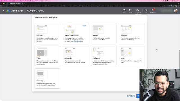The image size is (180, 101).
Task: Click the 'Seleccione un tipo de campaña' heading
Action: (46, 17)
